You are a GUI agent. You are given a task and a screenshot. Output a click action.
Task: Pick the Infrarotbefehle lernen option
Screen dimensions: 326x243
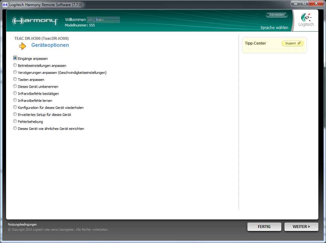coord(15,100)
